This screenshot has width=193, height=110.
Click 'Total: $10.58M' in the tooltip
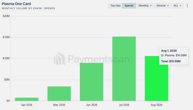pos(171,61)
